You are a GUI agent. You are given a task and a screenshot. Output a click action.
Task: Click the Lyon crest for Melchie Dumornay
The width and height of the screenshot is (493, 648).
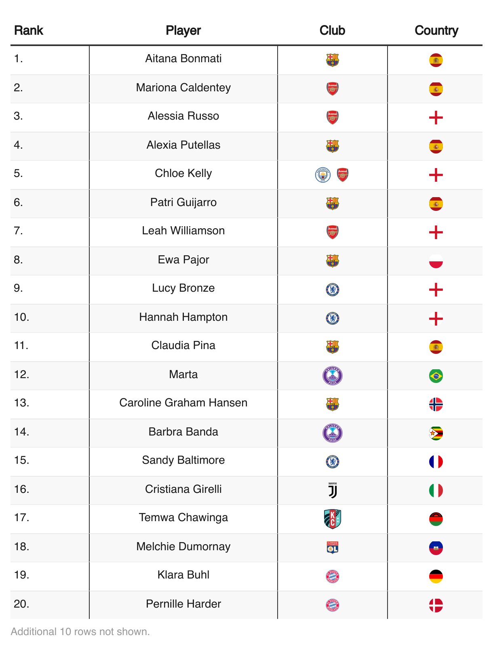tap(332, 548)
